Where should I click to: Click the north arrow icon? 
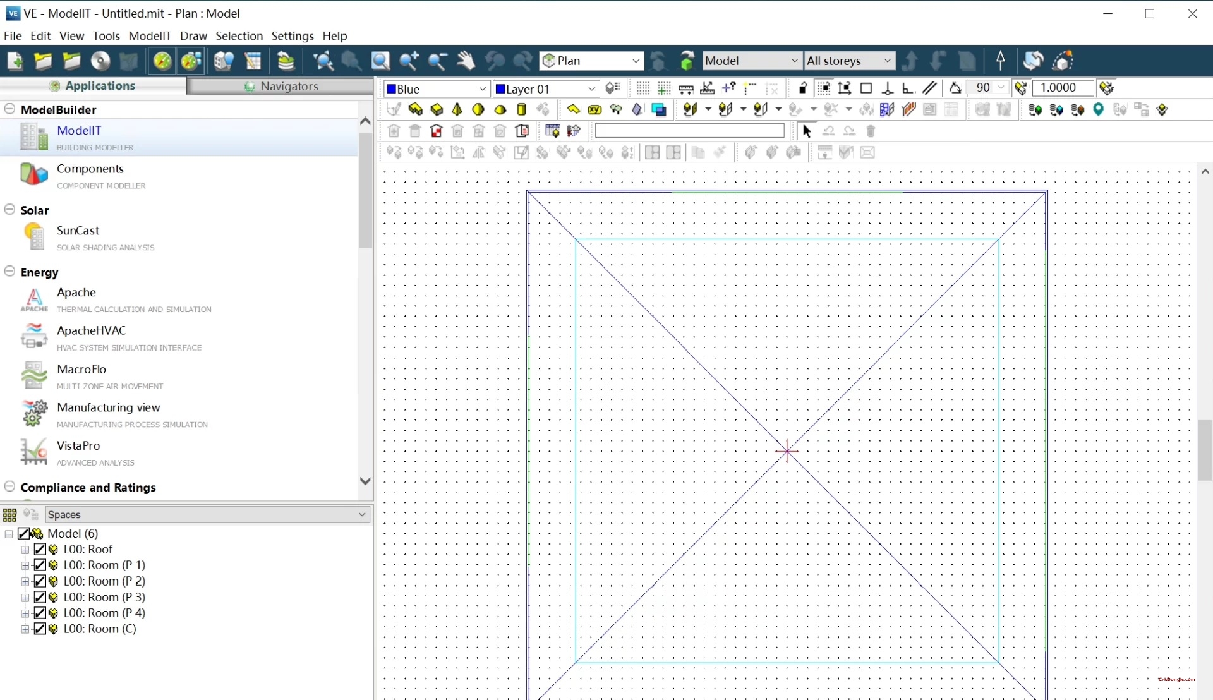[1000, 61]
